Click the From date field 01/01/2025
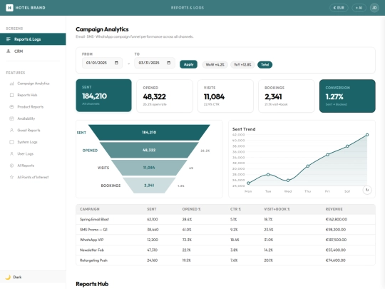 point(102,63)
